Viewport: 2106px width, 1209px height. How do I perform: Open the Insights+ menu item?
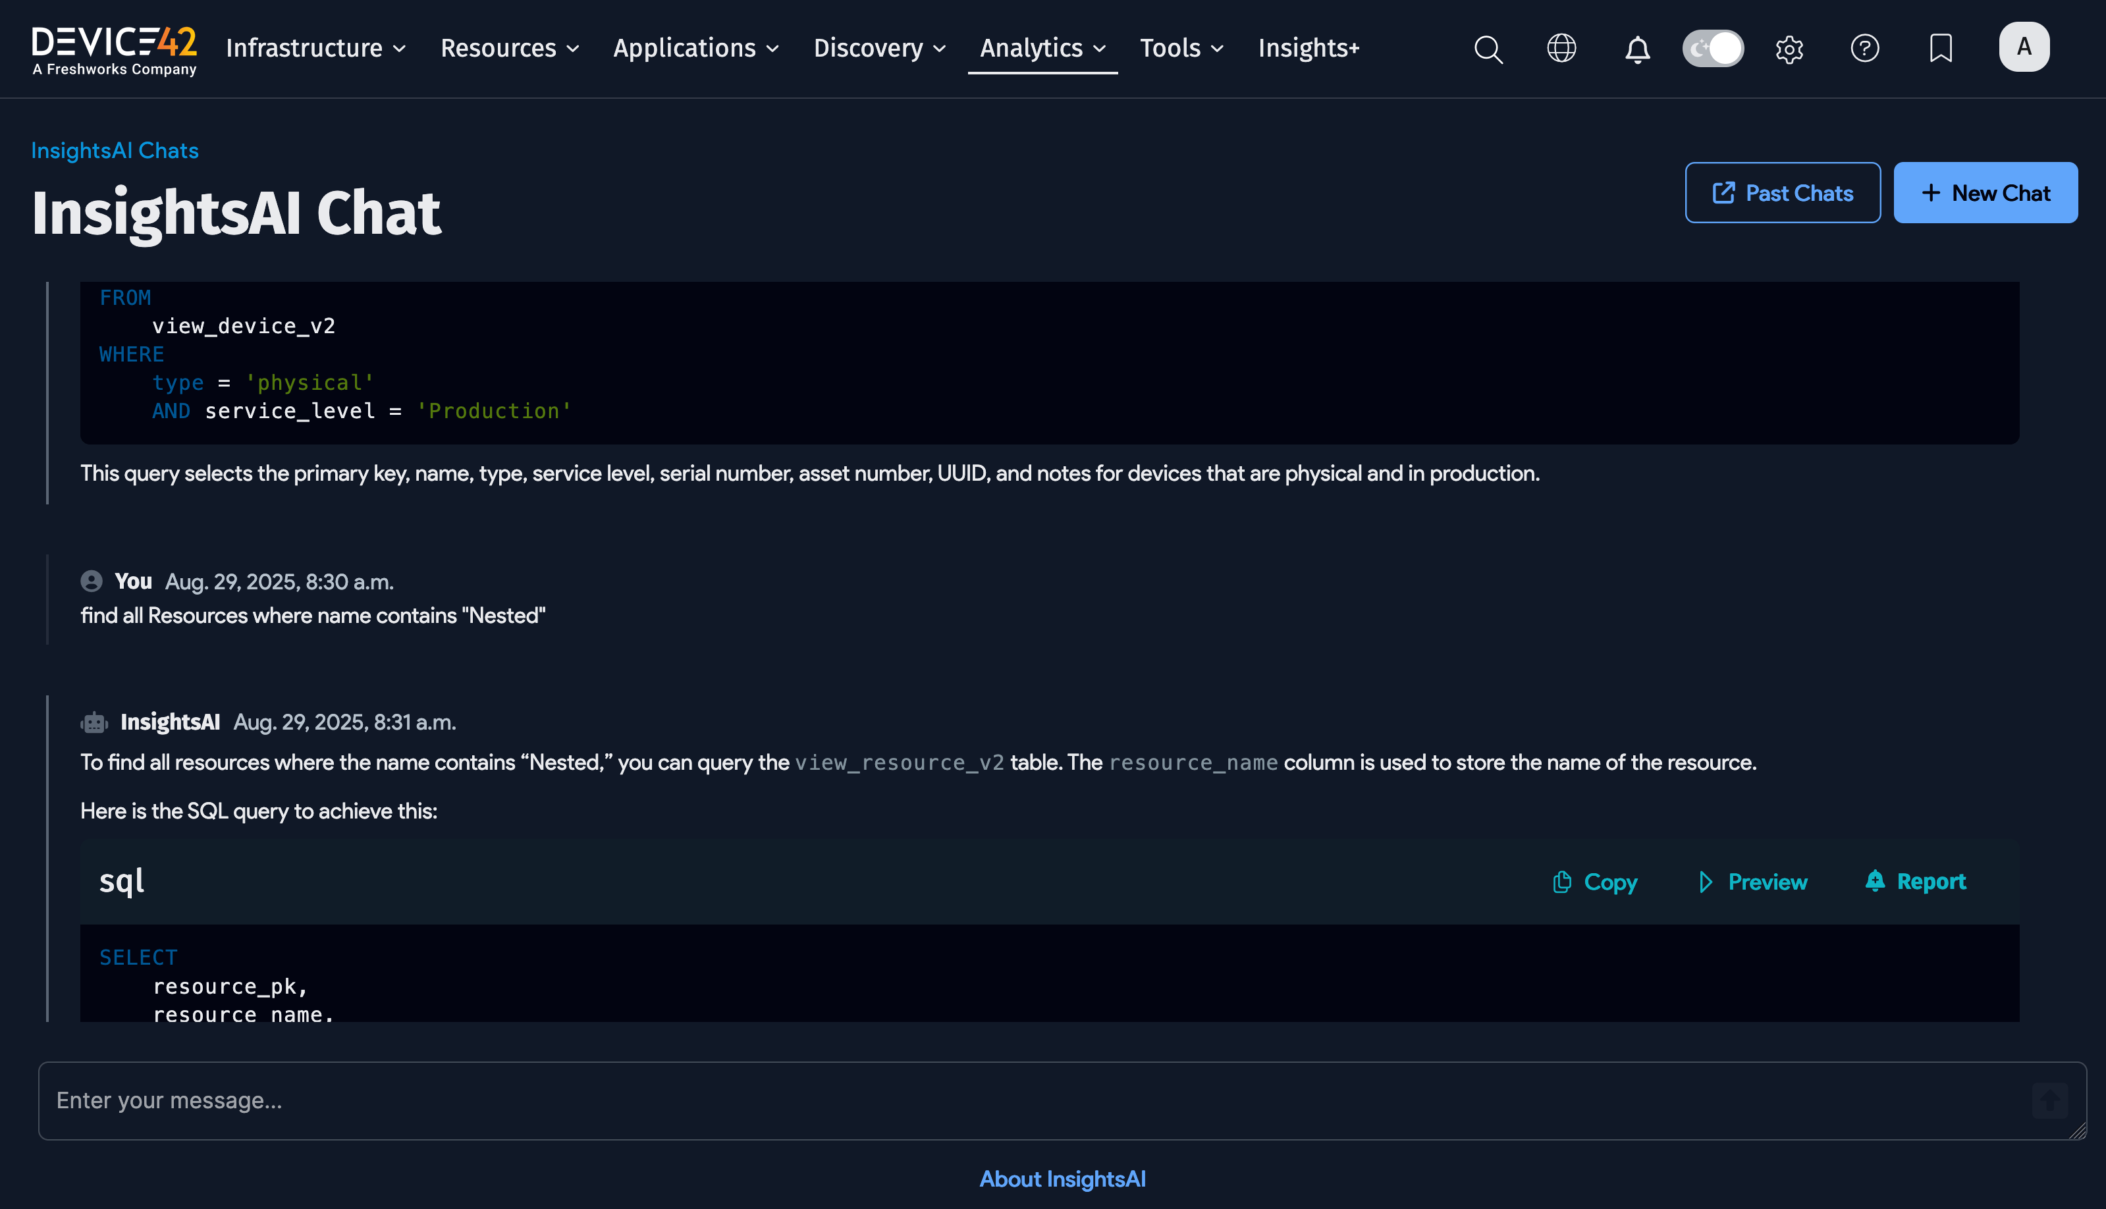pyautogui.click(x=1308, y=48)
